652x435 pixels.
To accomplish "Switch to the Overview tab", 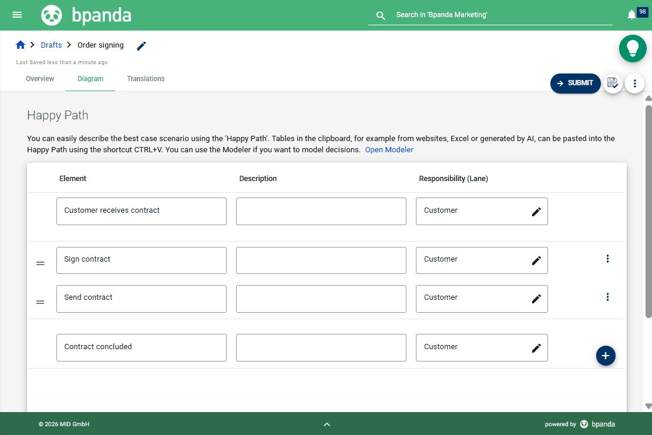I will pyautogui.click(x=39, y=78).
